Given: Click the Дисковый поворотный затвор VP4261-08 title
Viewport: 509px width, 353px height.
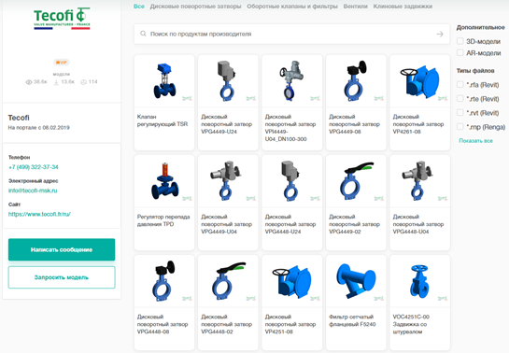Looking at the screenshot, I should click(x=418, y=124).
